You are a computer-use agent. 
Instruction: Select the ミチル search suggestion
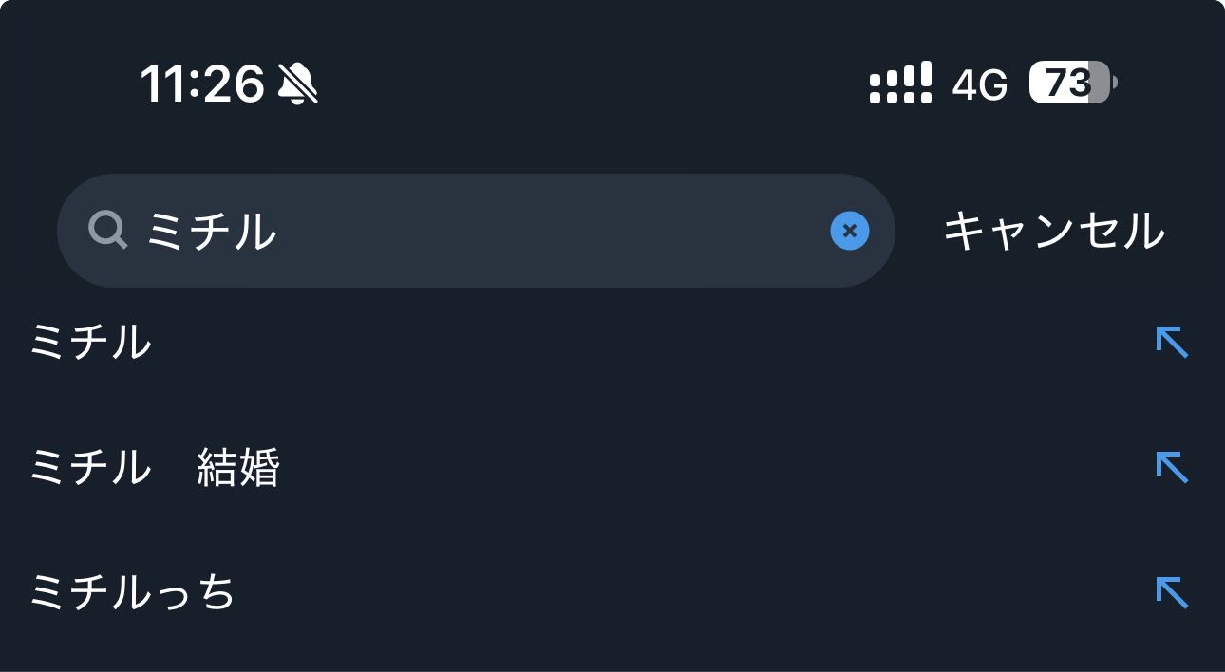pyautogui.click(x=91, y=342)
